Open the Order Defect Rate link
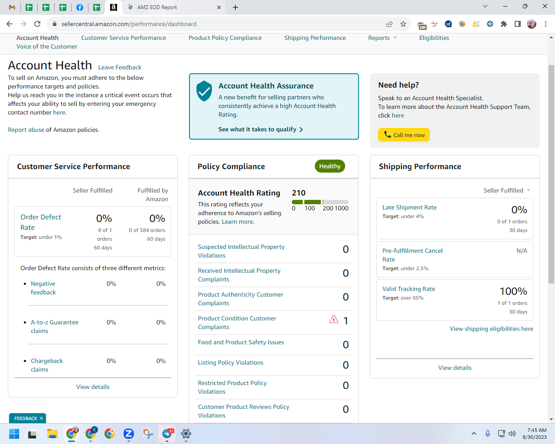Image resolution: width=555 pixels, height=444 pixels. tap(41, 222)
